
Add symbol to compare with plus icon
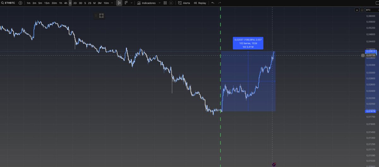(20, 3)
